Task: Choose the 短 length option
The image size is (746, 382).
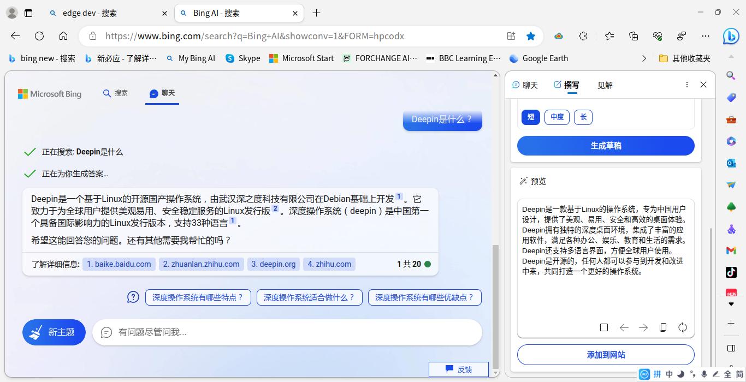Action: click(530, 117)
